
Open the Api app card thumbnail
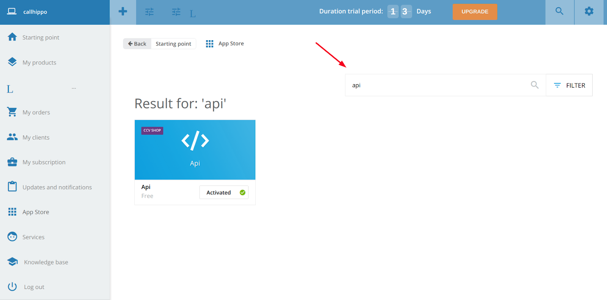[195, 150]
